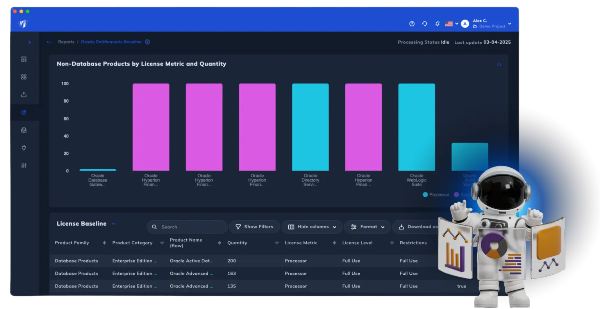Select the Dashboard icon in the sidebar
The height and width of the screenshot is (309, 600).
click(24, 59)
